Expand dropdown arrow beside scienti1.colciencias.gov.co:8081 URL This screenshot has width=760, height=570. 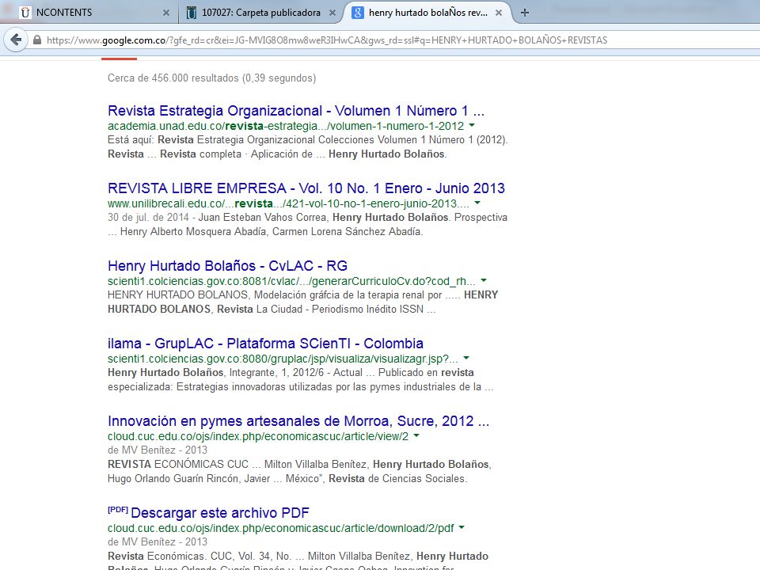[483, 280]
